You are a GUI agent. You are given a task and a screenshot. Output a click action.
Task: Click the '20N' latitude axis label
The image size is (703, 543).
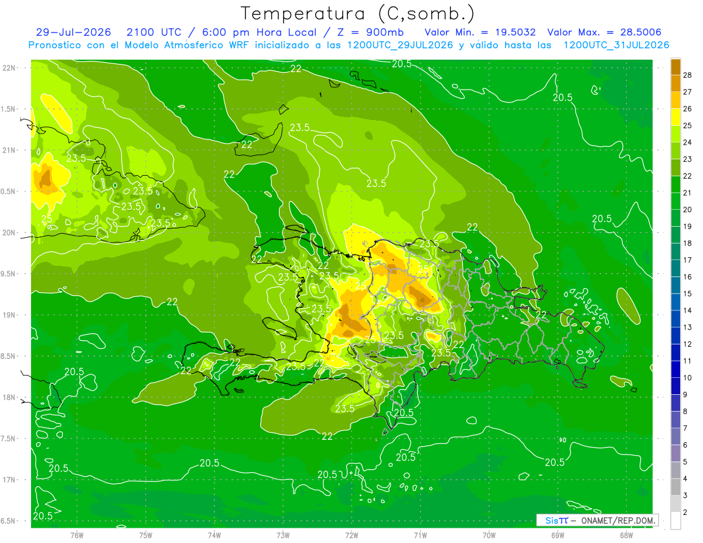[x=9, y=233]
